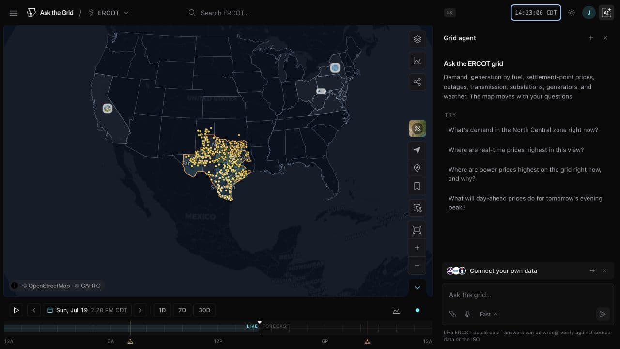Open the Sun, Jul 19 date picker
Screen dimensions: 620x349
click(87, 310)
